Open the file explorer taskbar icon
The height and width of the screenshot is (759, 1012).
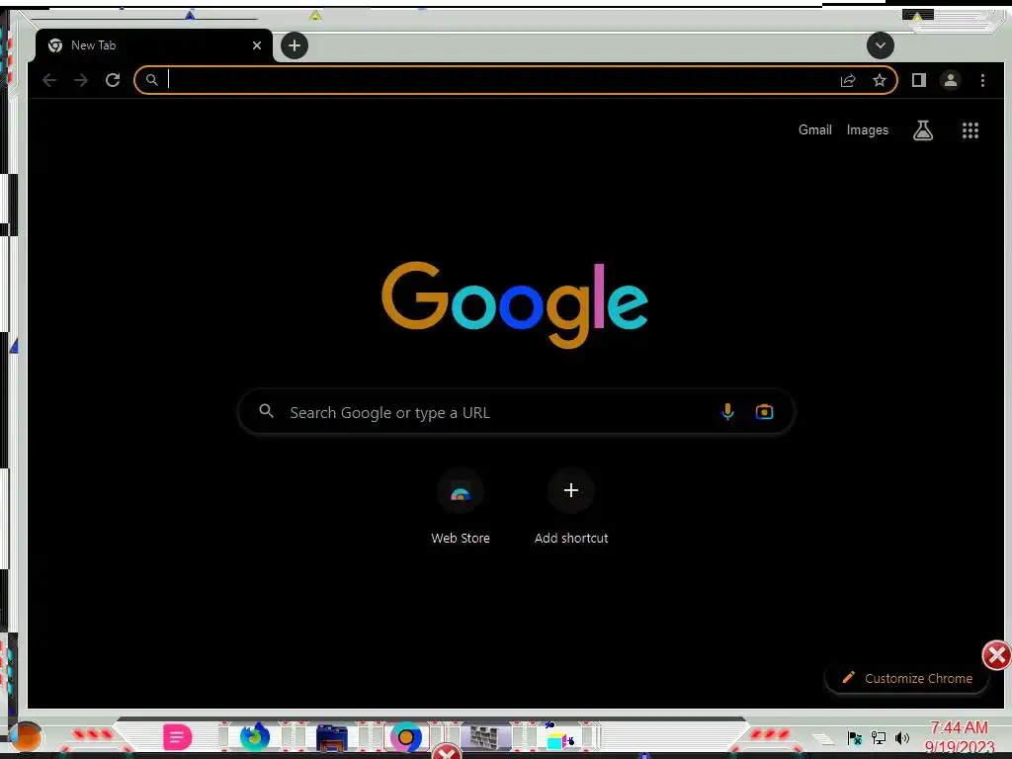pos(332,737)
